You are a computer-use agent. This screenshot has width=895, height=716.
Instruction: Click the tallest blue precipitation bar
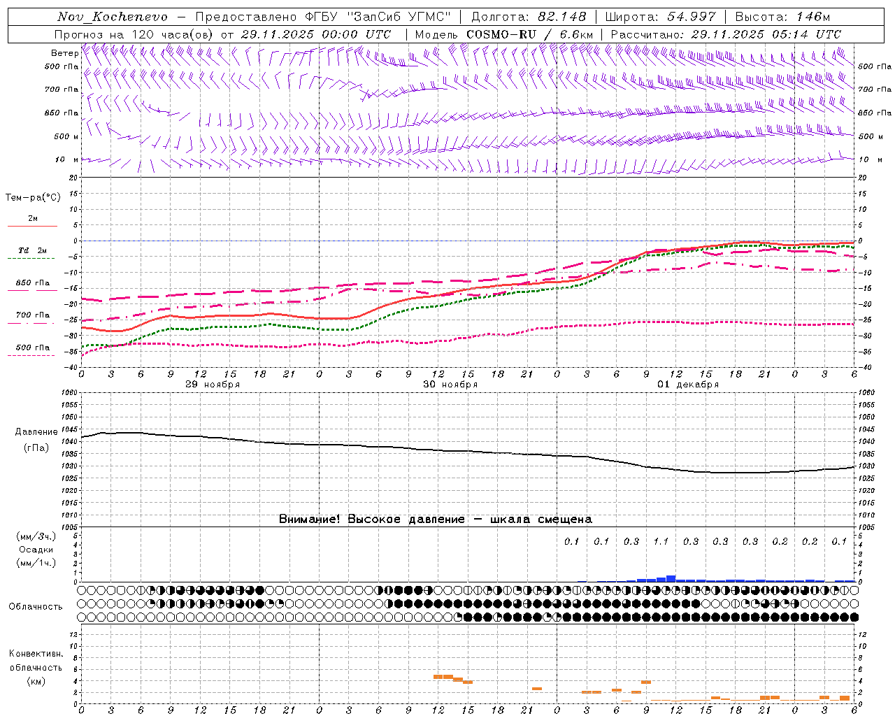tap(671, 578)
